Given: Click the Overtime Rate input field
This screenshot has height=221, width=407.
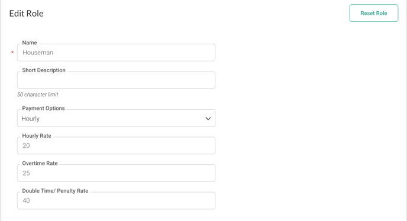Looking at the screenshot, I should [116, 173].
